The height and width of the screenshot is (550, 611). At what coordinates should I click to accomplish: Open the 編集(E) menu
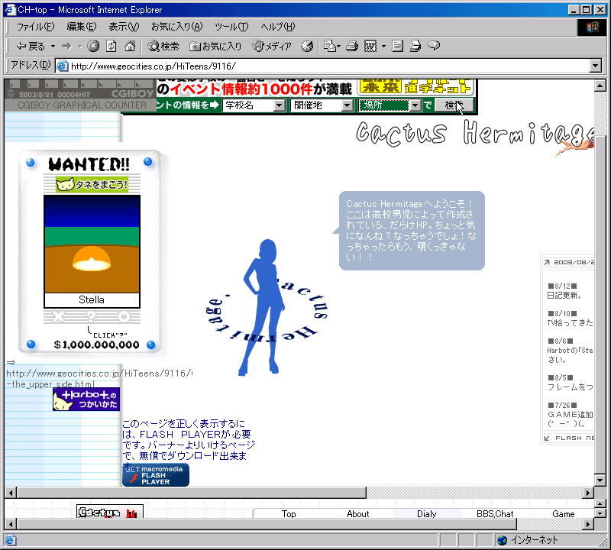(82, 27)
